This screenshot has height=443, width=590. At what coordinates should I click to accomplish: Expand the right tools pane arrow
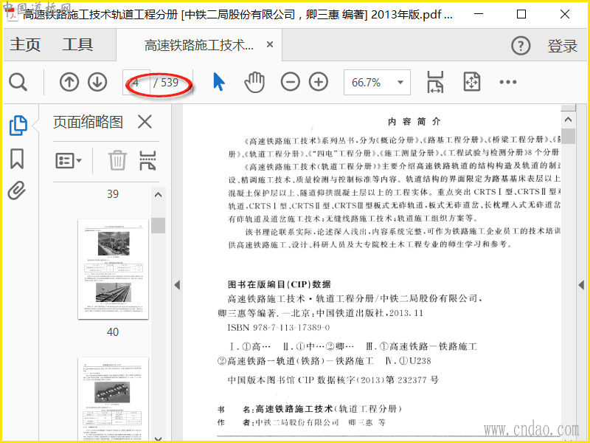581,285
